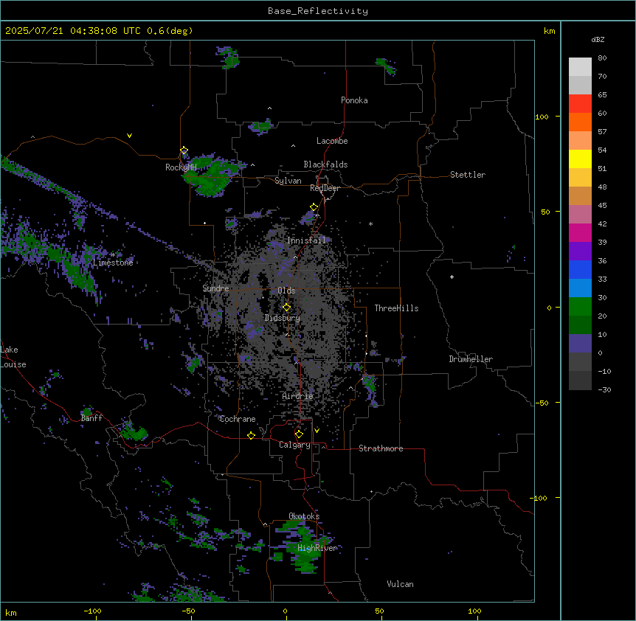The image size is (636, 621).
Task: Click the Lacombe city label
Action: coord(332,141)
